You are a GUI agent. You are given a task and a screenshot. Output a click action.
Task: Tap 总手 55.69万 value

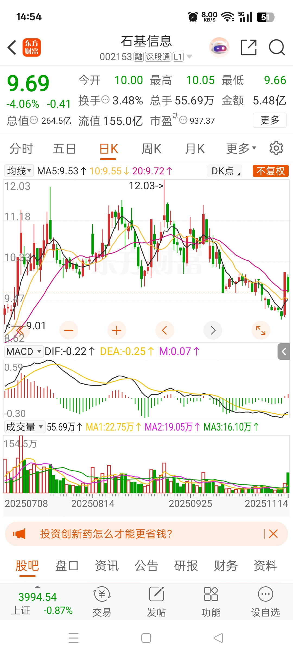tap(182, 100)
